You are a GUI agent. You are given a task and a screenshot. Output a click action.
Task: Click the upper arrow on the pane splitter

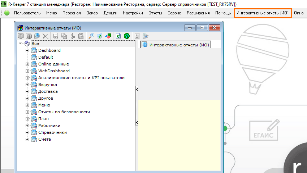click(x=137, y=89)
